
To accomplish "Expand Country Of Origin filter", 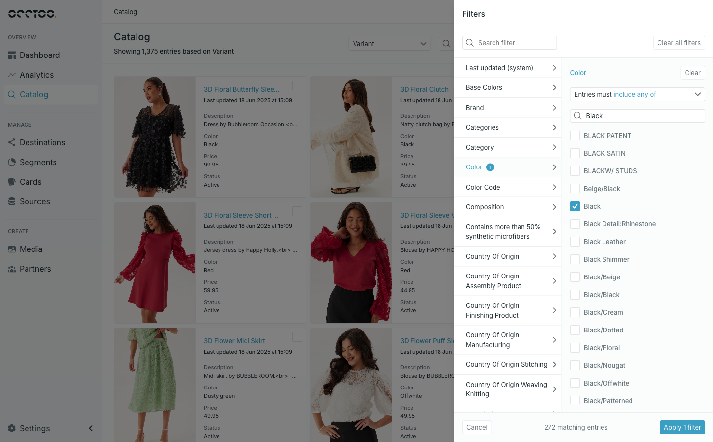I will [x=508, y=256].
